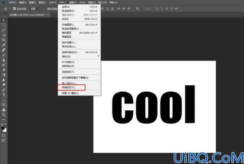Screen dimensions: 244x164
Task: Click the white background color swatch
Action: 5,130
